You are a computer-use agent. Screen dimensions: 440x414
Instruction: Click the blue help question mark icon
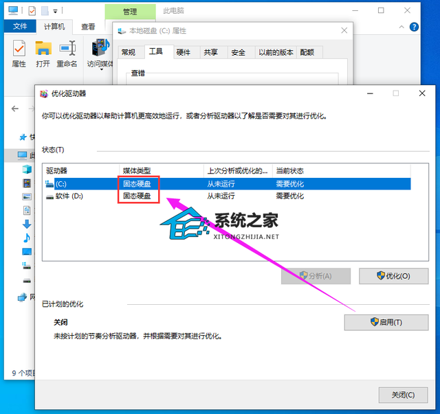pyautogui.click(x=414, y=27)
